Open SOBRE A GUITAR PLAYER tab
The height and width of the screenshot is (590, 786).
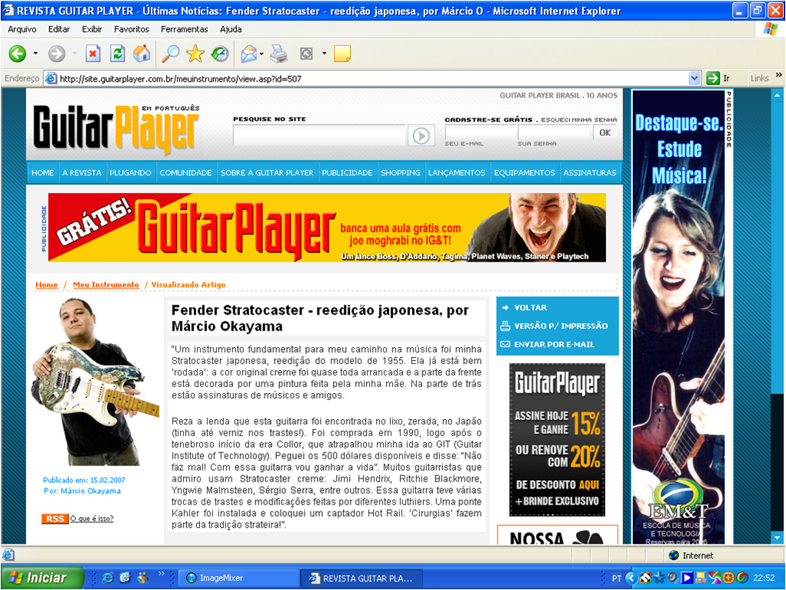[267, 172]
